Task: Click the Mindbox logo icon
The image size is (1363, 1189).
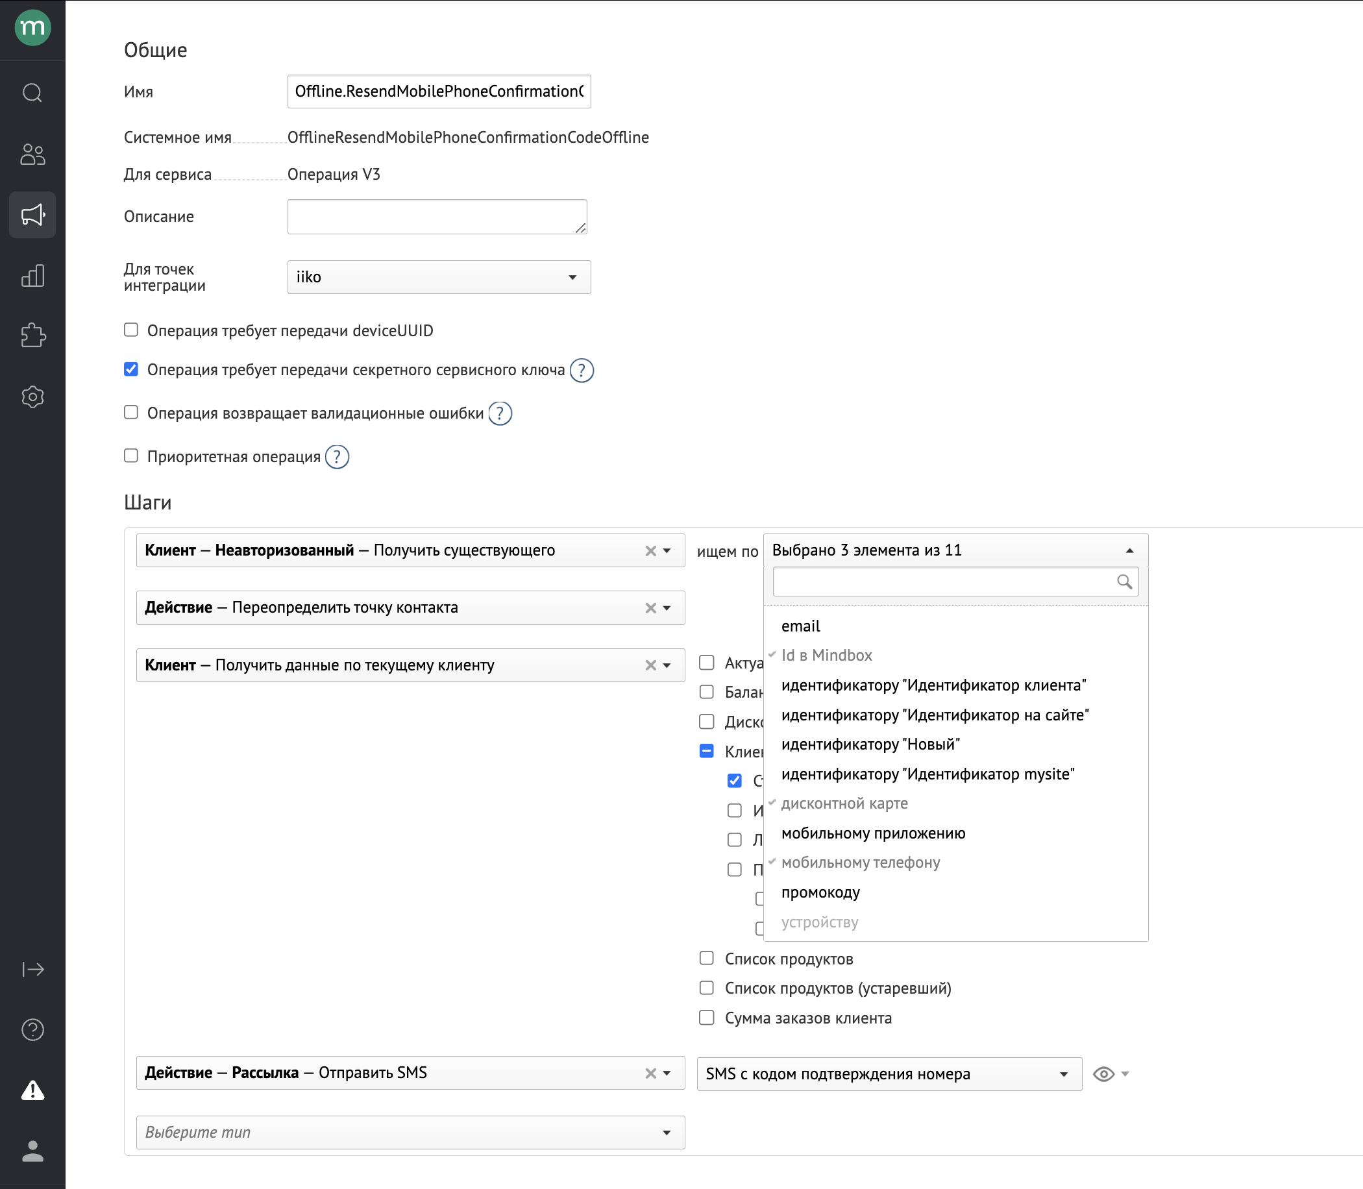Action: [x=32, y=28]
